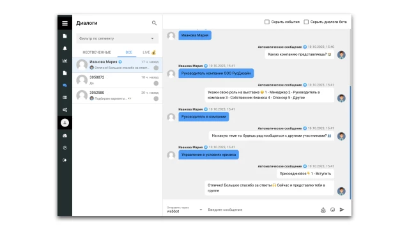
Task: Switch to the 'НЕОТВЕЧЕННЫЕ' tab
Action: [96, 52]
